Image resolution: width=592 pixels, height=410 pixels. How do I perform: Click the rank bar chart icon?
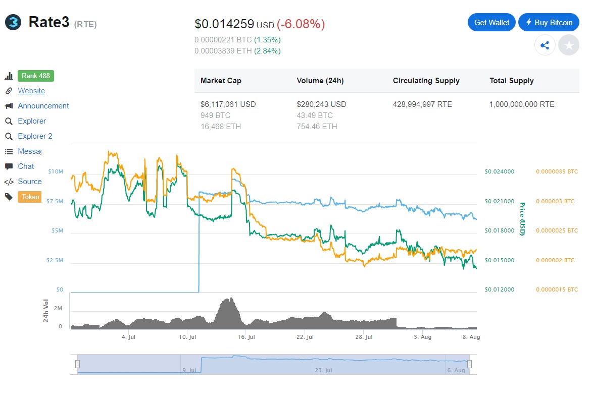click(9, 76)
